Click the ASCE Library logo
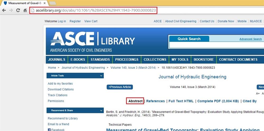Viewport: 264px width, 131px height. [92, 42]
